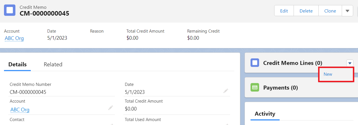Click the Date value 5/1/2023 in Details
The width and height of the screenshot is (358, 125).
pyautogui.click(x=135, y=92)
